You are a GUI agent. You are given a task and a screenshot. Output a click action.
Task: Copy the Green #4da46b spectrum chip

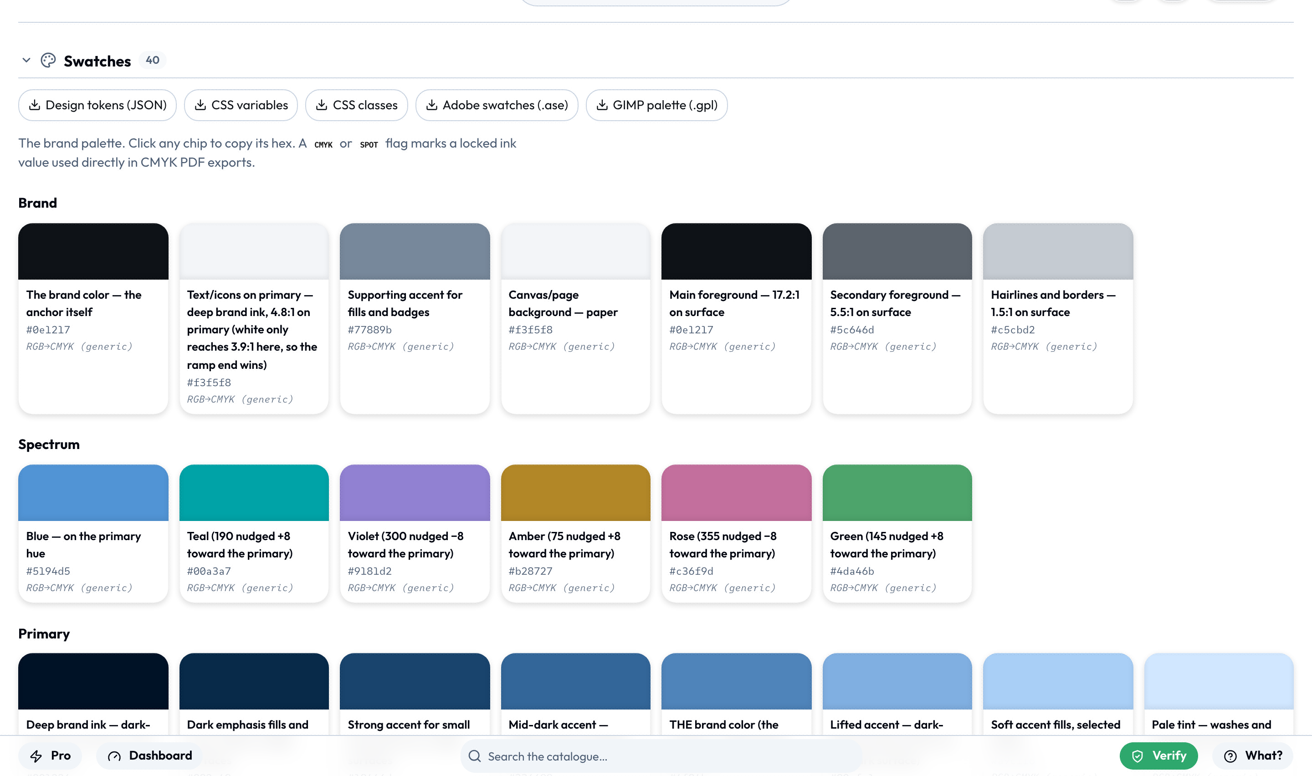[x=897, y=533]
